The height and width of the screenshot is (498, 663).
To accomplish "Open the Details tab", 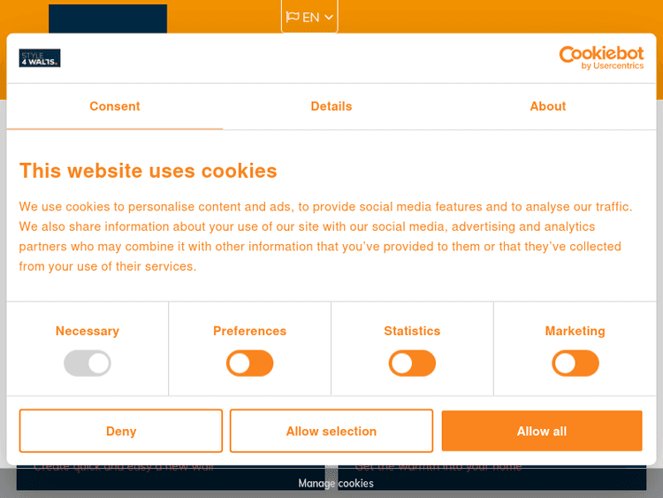I will click(331, 106).
